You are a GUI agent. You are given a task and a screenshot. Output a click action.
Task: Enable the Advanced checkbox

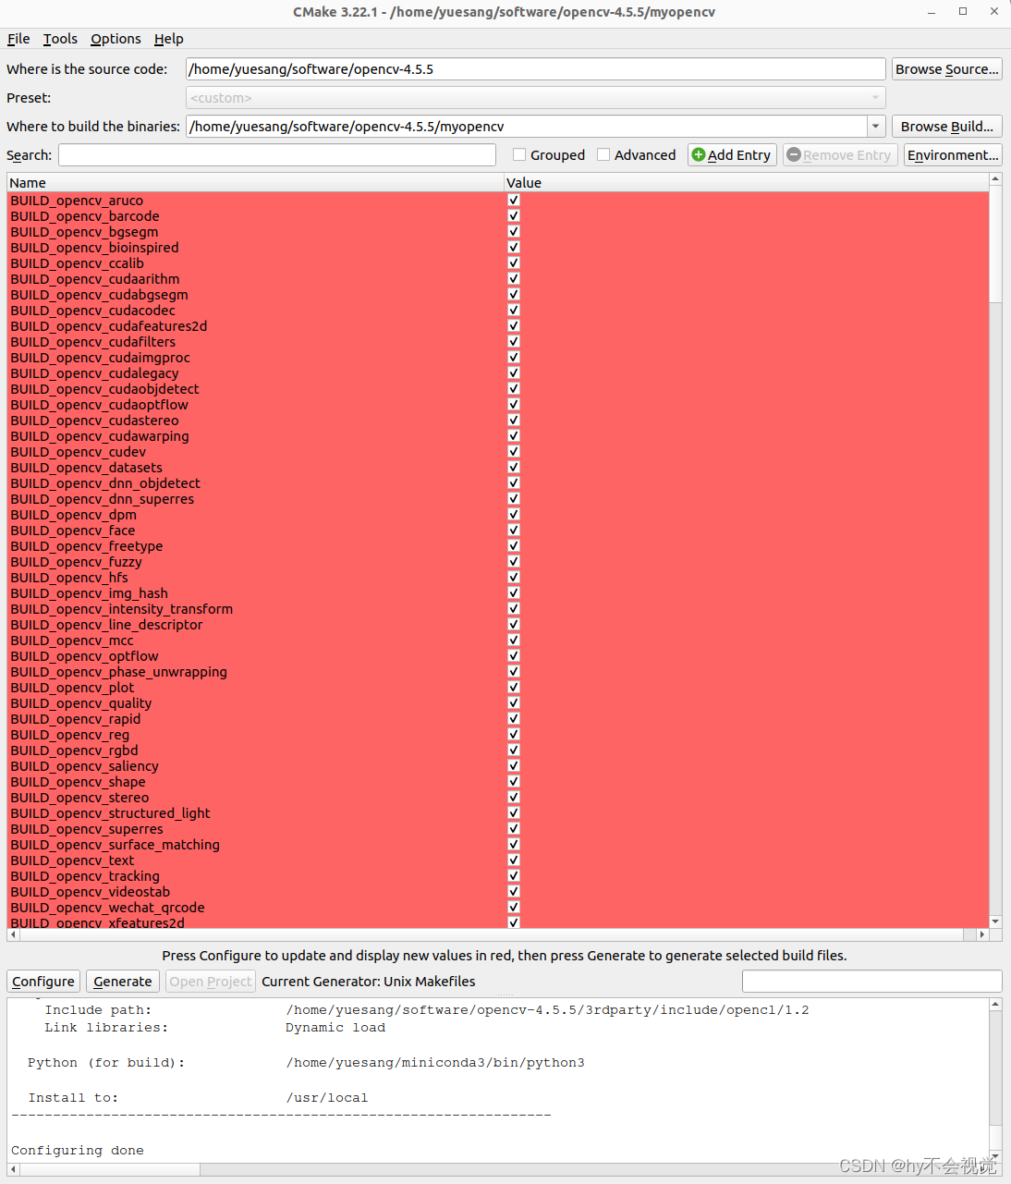[x=603, y=154]
